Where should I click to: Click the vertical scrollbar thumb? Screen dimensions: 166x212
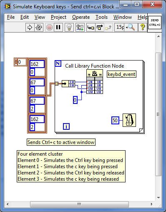pos(158,114)
